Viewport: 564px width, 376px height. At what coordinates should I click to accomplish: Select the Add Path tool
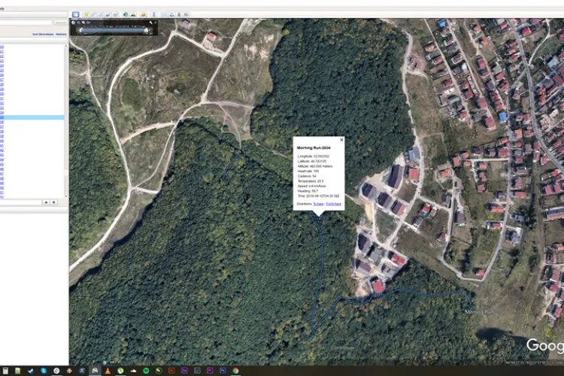(x=101, y=14)
